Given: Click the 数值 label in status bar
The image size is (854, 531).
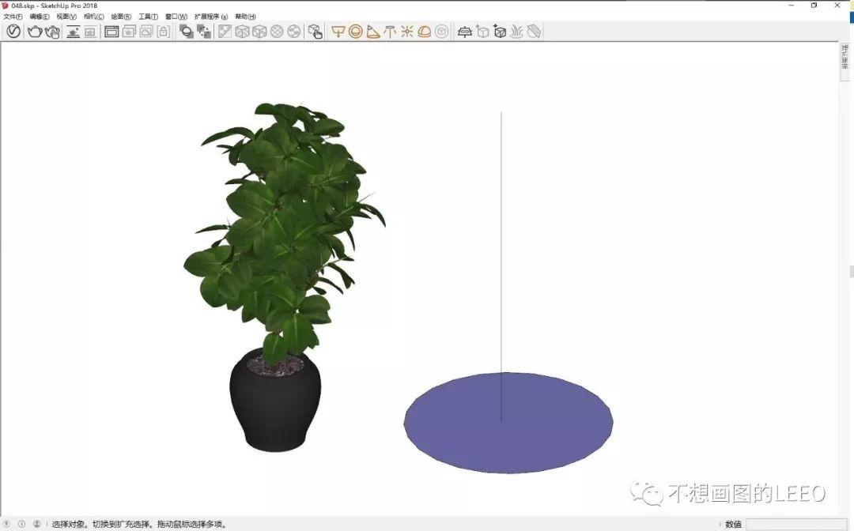Looking at the screenshot, I should pos(733,524).
